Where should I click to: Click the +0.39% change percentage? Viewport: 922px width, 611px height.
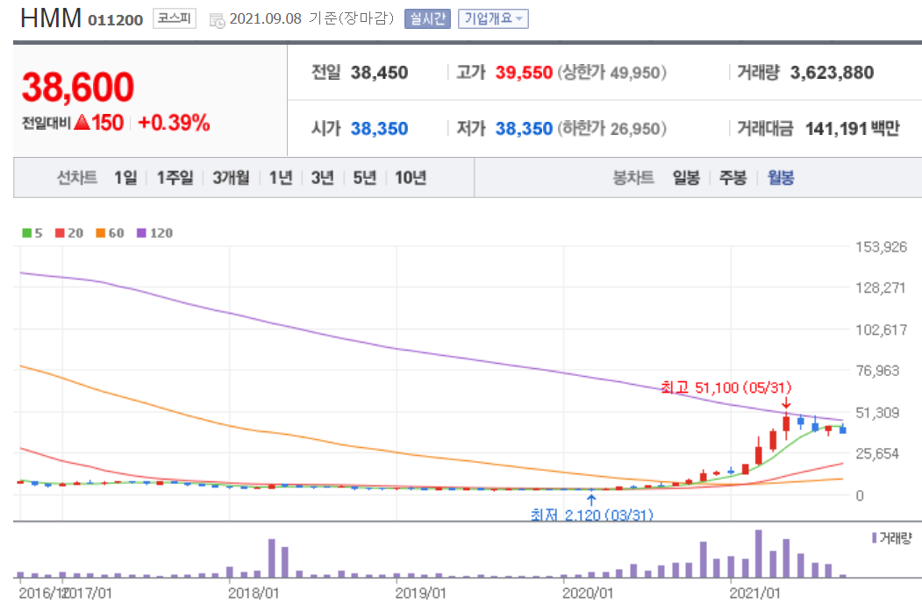[x=174, y=123]
